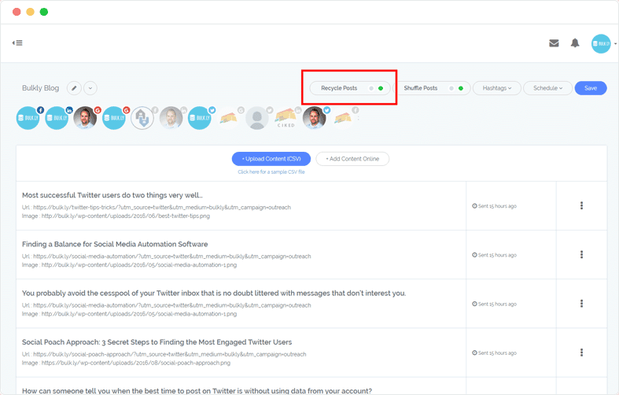Viewport: 619px width, 395px height.
Task: Click the Upload Content (CSV) button
Action: [271, 159]
